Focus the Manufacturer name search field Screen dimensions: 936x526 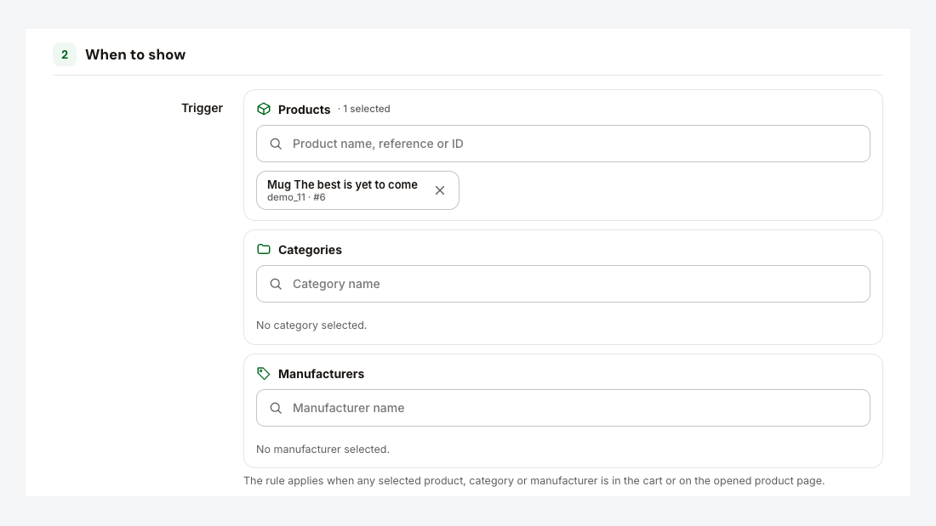tap(563, 408)
